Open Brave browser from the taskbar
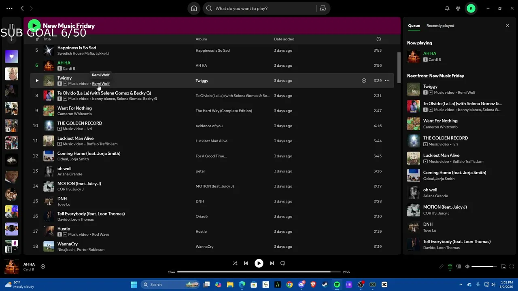This screenshot has height=291, width=518. (x=313, y=285)
